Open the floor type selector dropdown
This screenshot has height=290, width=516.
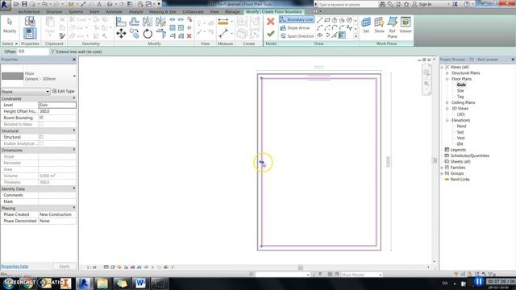[x=74, y=76]
